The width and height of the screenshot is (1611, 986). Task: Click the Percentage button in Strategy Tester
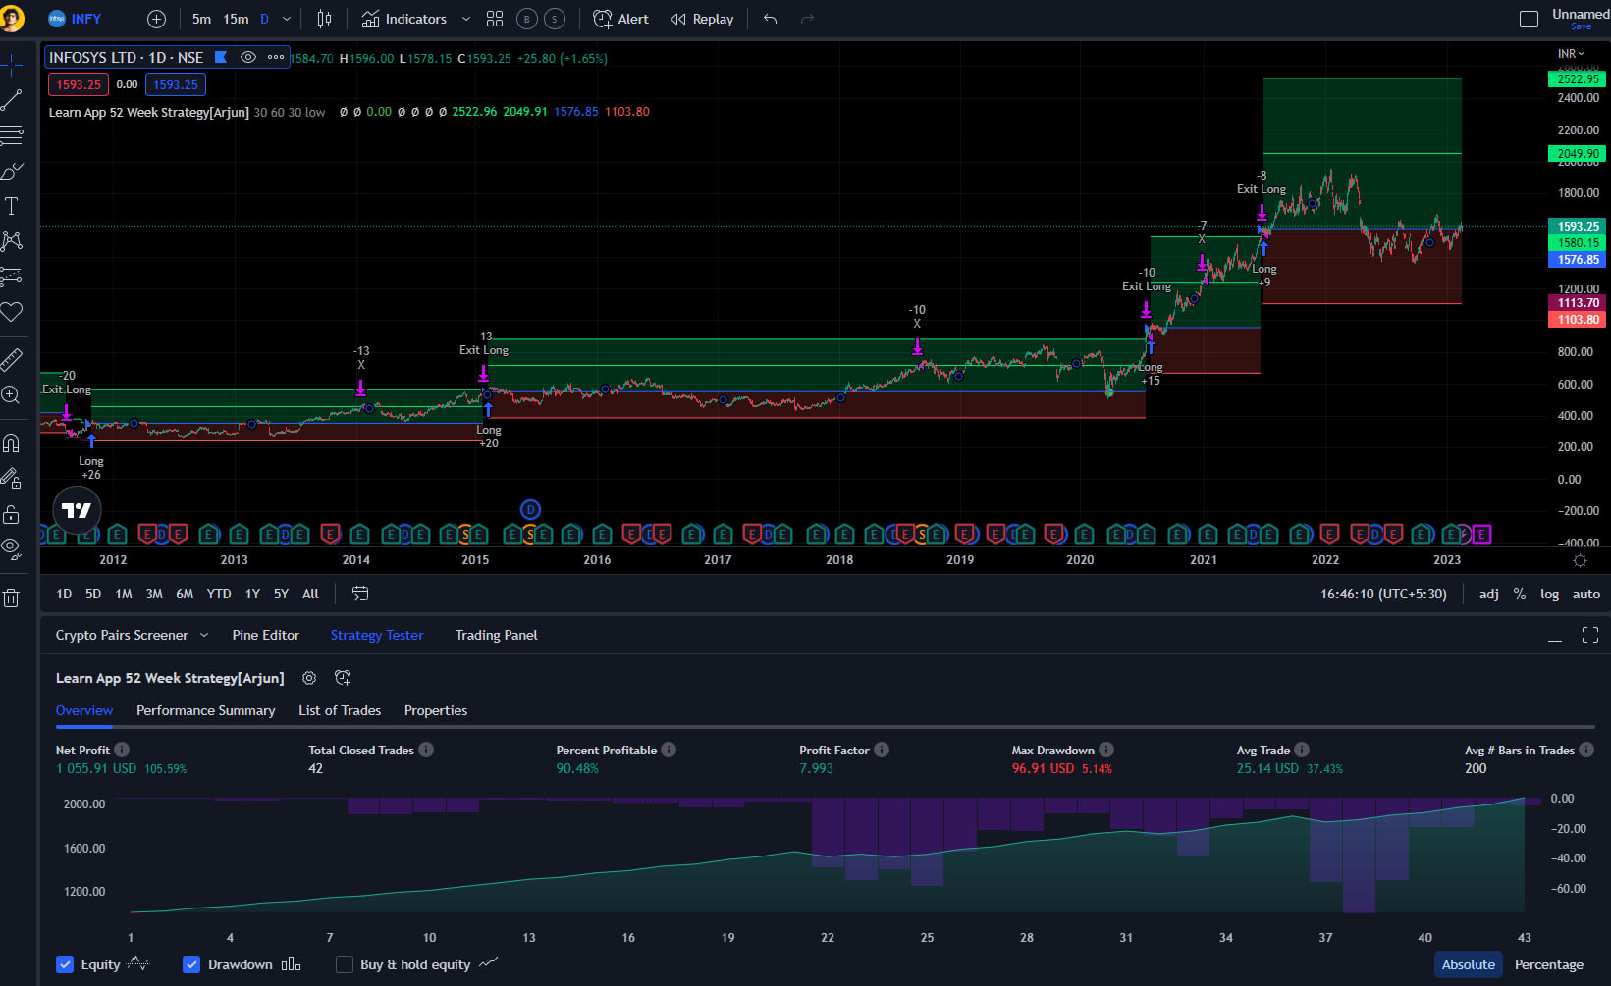pyautogui.click(x=1549, y=964)
